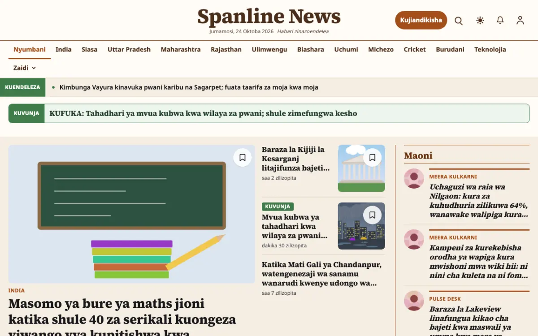Open the KUFUKA breaking alert headline
This screenshot has height=336, width=538.
pos(203,113)
